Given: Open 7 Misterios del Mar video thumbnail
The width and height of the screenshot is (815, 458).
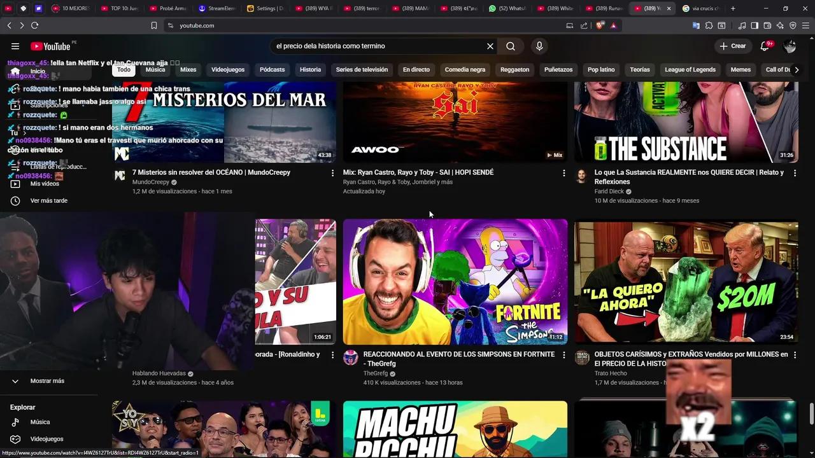Looking at the screenshot, I should [x=224, y=122].
